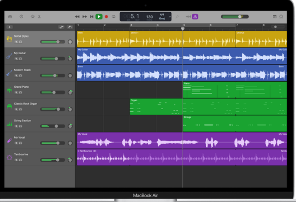Mute the SoCal (Kyle) track
The width and height of the screenshot is (296, 202).
(17, 42)
